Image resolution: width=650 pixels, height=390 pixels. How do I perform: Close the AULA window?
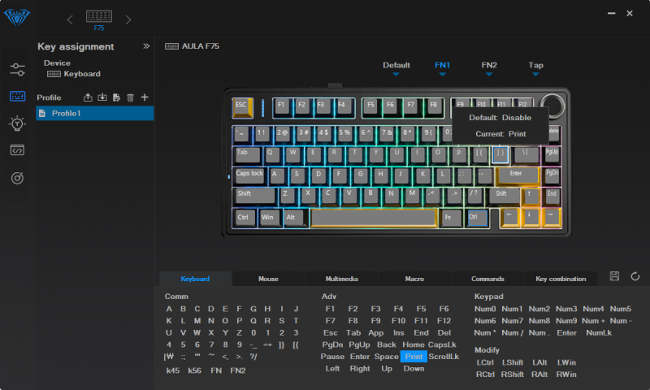pos(630,13)
